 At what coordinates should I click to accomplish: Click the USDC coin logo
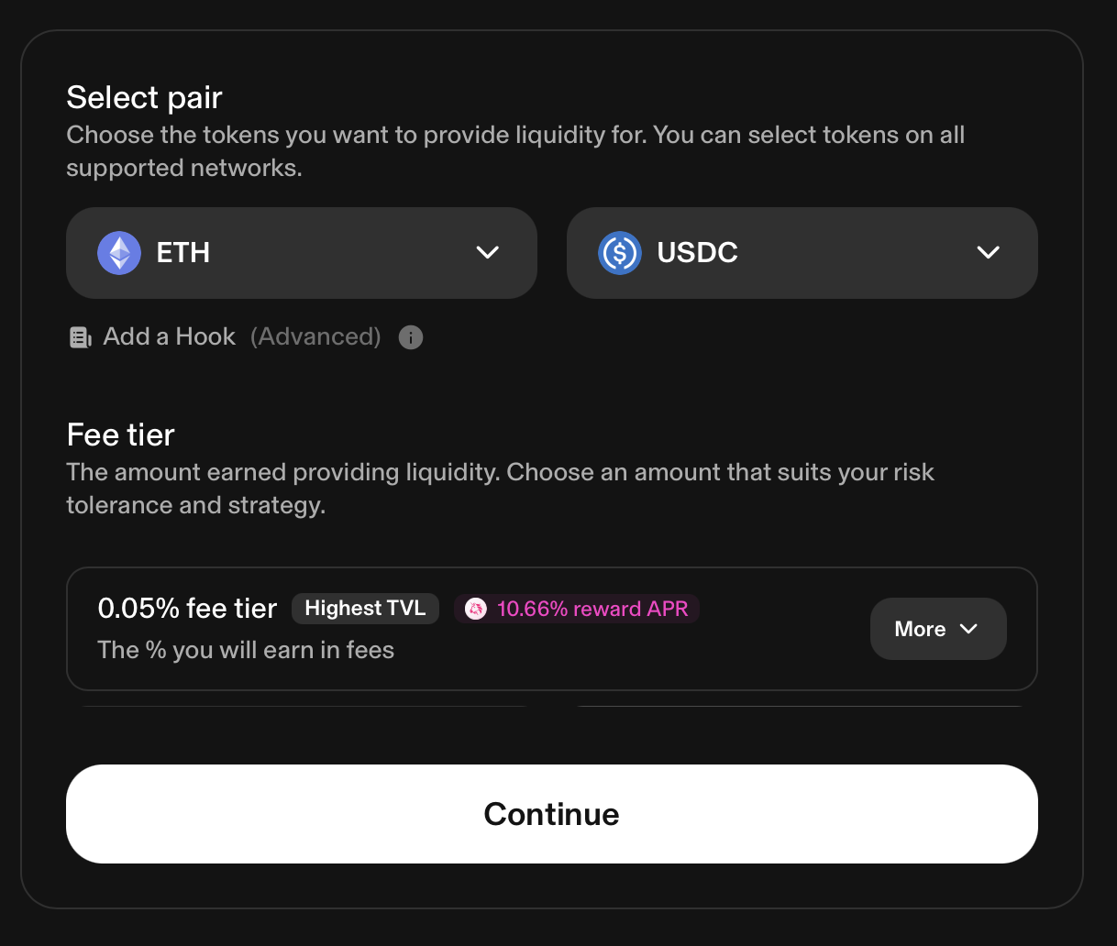pyautogui.click(x=620, y=253)
